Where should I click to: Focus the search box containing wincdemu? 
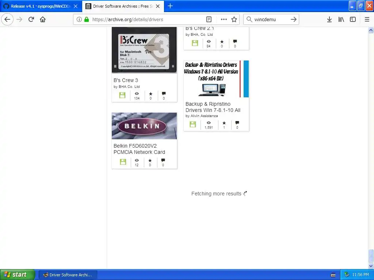271,20
